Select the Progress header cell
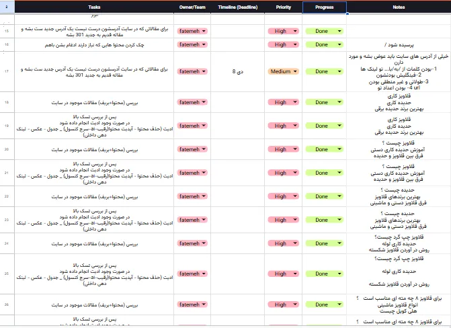The height and width of the screenshot is (328, 451). [324, 7]
